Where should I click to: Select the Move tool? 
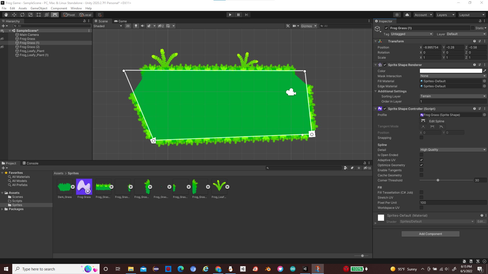point(14,14)
